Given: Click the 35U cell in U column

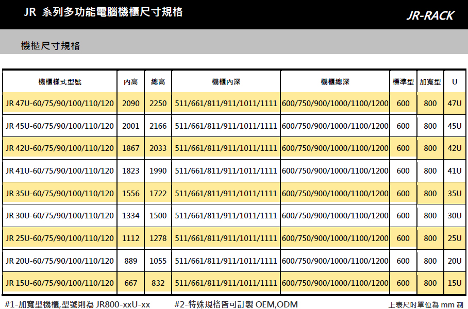Looking at the screenshot, I should pyautogui.click(x=455, y=193).
